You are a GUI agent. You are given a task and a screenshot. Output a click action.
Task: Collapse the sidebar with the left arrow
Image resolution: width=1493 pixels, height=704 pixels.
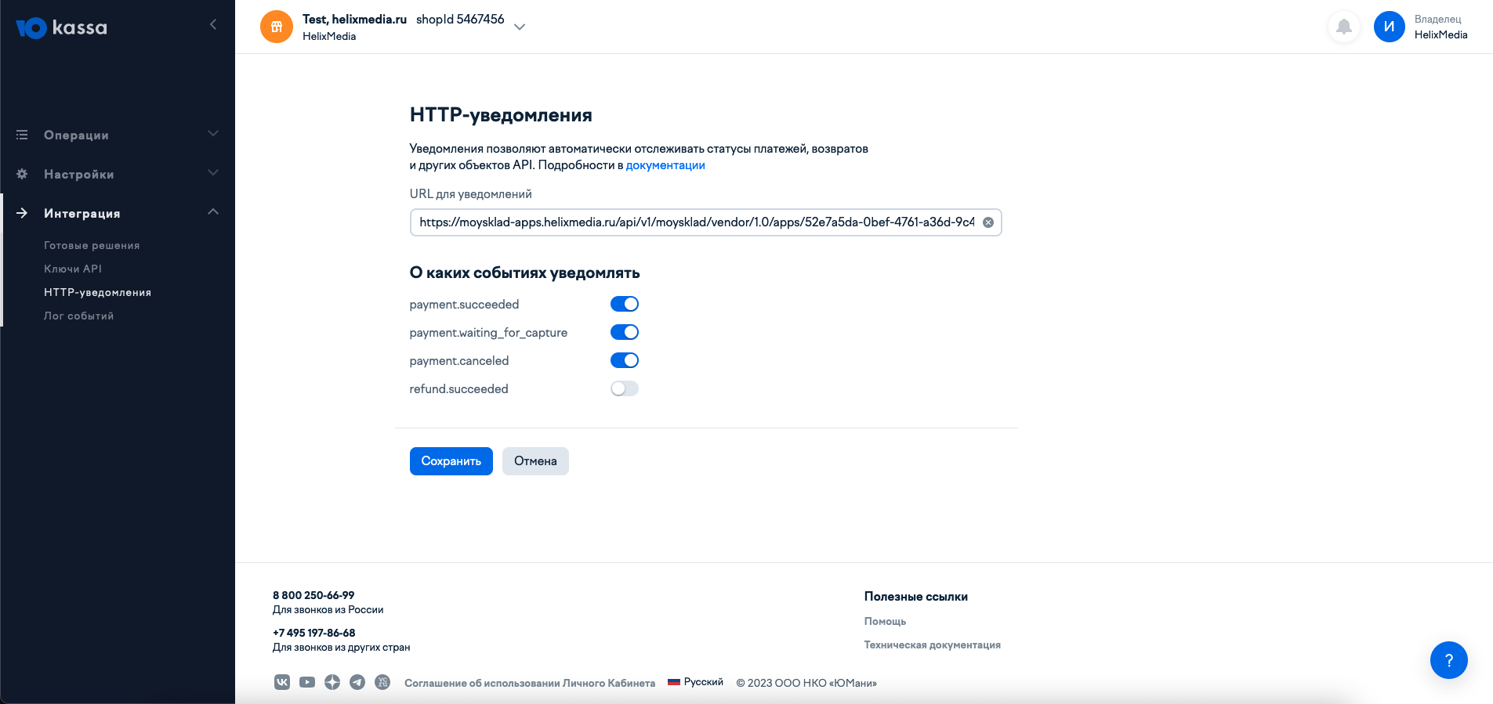(x=213, y=25)
